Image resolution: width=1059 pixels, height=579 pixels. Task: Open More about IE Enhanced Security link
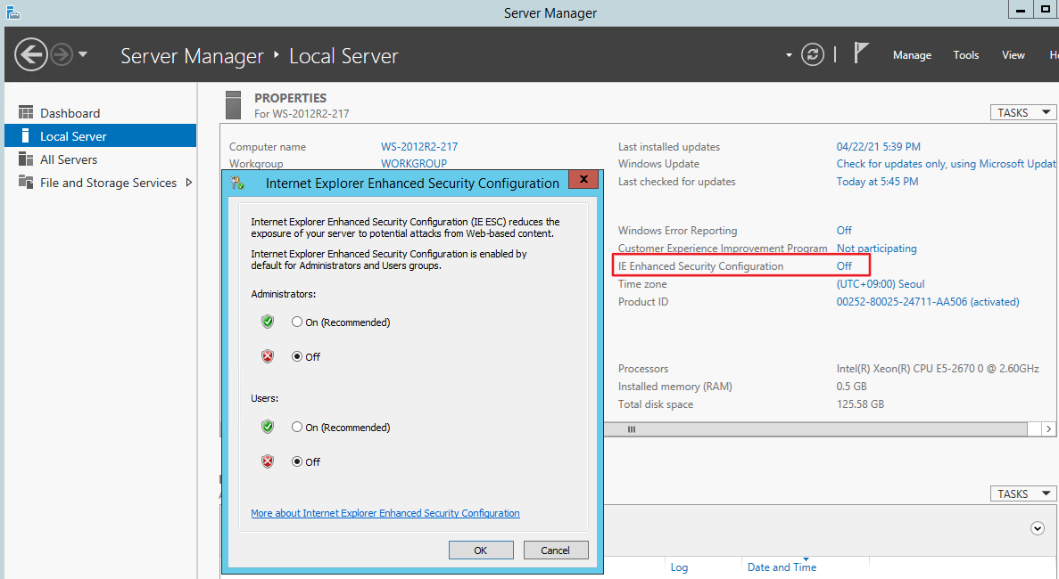pyautogui.click(x=385, y=513)
